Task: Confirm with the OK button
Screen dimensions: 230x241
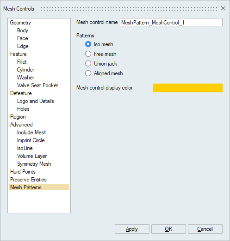Action: 168,229
